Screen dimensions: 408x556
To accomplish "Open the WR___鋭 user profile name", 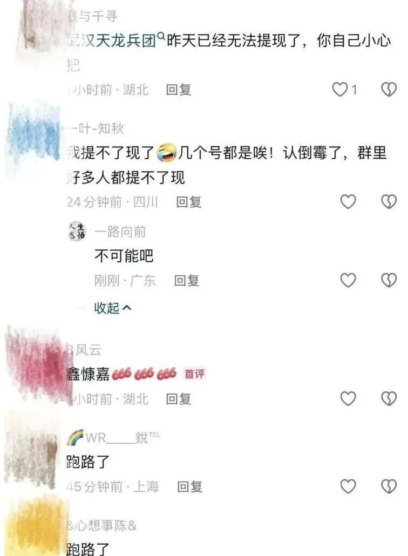I will pos(113,438).
